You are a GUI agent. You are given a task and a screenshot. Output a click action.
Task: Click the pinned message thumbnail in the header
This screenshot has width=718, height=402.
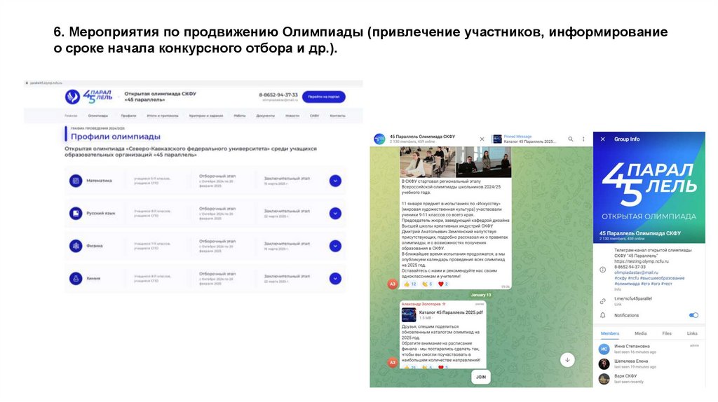click(x=497, y=139)
